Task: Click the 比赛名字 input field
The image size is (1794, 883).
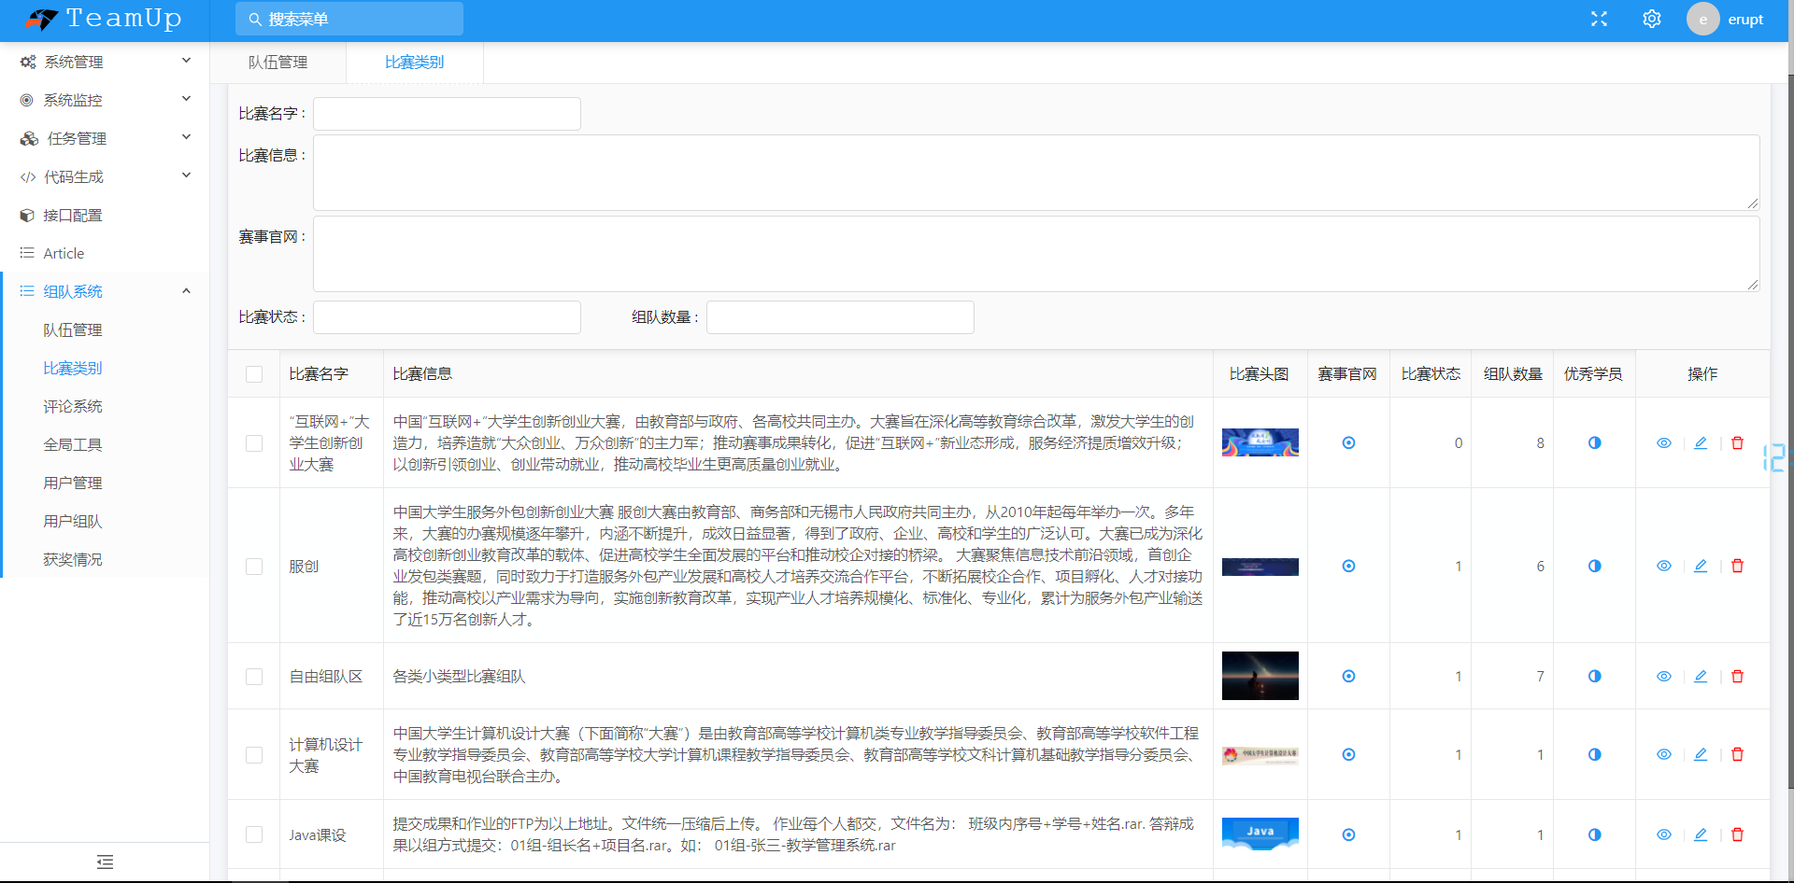Action: click(x=447, y=114)
